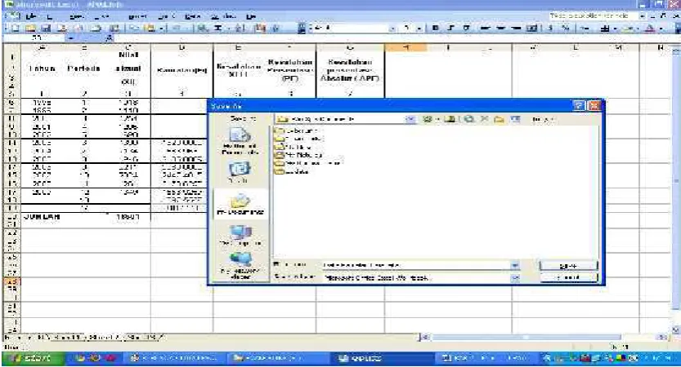
Task: Open the Tools dropdown in Save As dialog
Action: pos(543,119)
